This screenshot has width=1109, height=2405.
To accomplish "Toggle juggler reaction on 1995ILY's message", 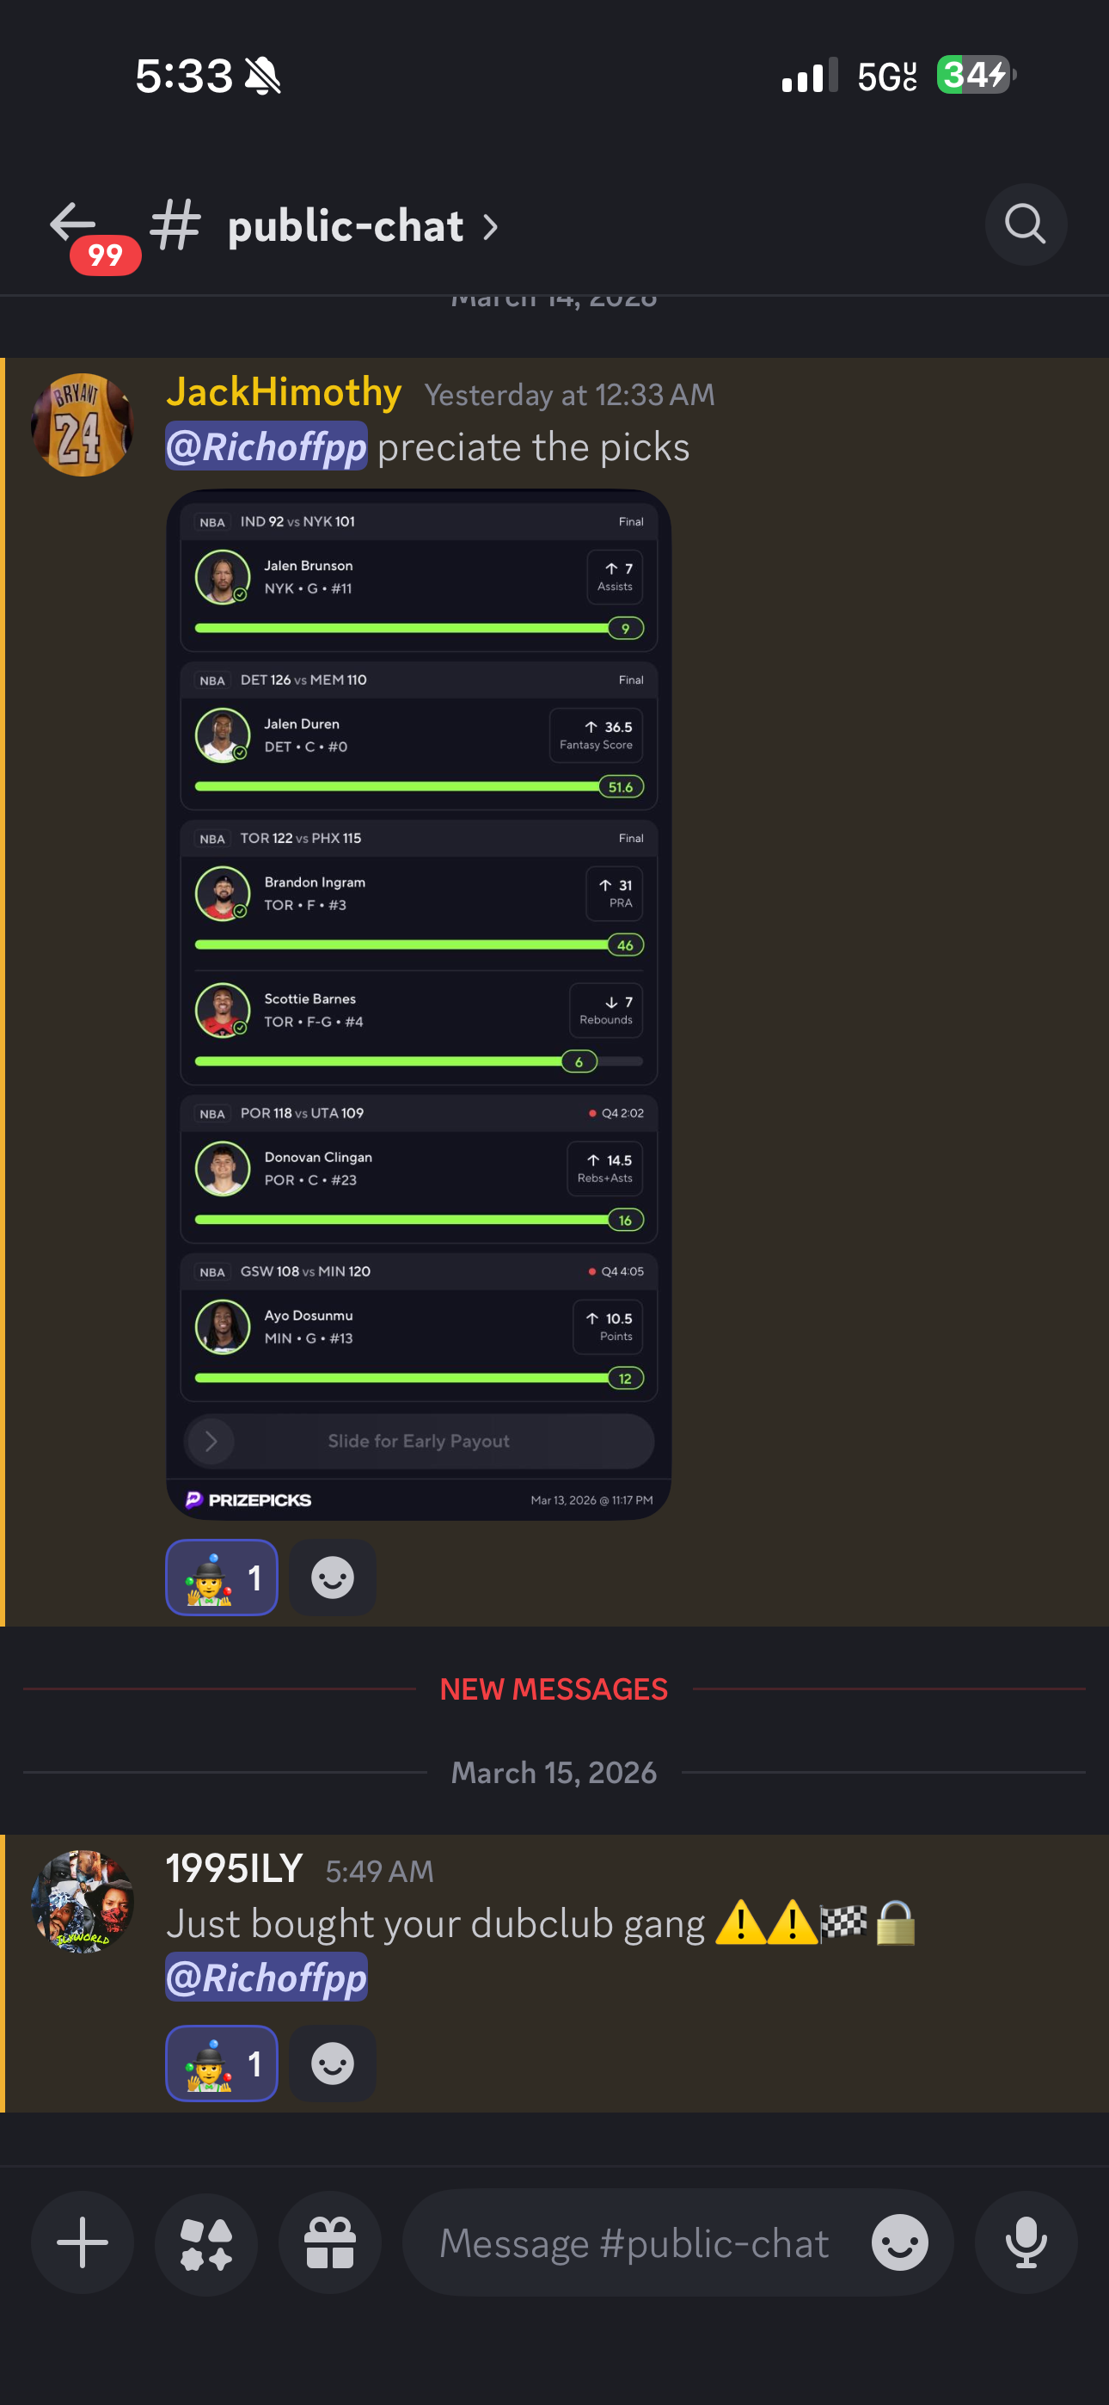I will pyautogui.click(x=221, y=2064).
